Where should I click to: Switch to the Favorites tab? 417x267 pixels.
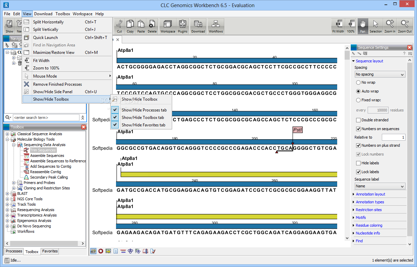tap(50, 251)
